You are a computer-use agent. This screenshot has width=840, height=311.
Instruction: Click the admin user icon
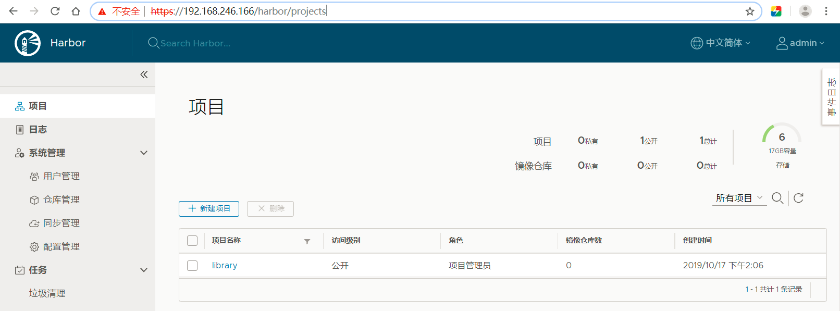[782, 43]
